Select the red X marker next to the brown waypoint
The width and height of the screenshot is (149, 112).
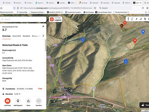click(125, 23)
